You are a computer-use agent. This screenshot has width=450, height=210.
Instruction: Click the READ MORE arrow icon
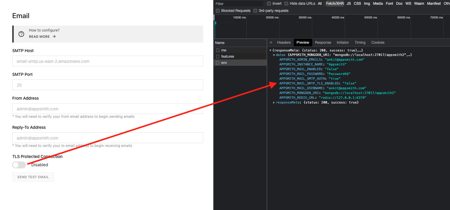(x=54, y=37)
